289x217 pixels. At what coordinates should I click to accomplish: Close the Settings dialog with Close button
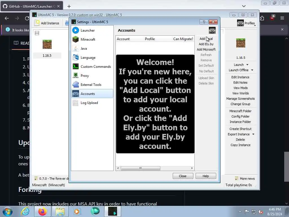[x=183, y=176]
